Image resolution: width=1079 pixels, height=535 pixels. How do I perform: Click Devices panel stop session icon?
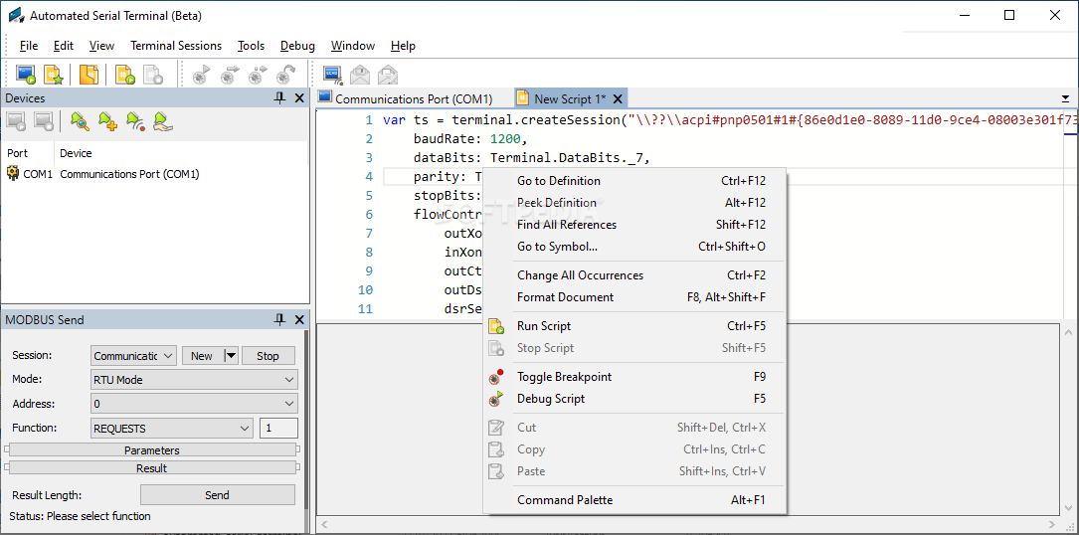click(44, 122)
